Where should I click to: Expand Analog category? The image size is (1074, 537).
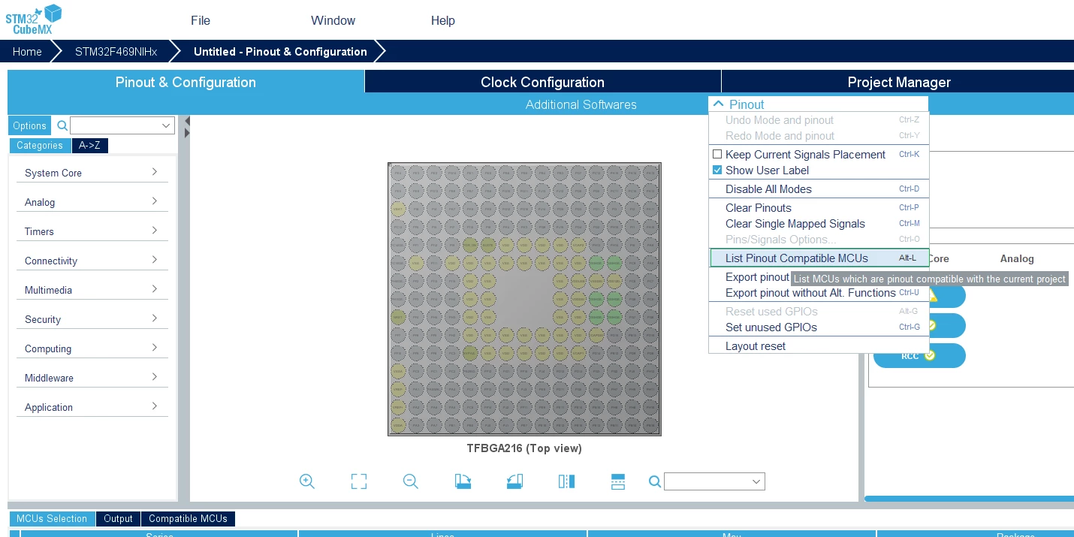click(x=92, y=202)
